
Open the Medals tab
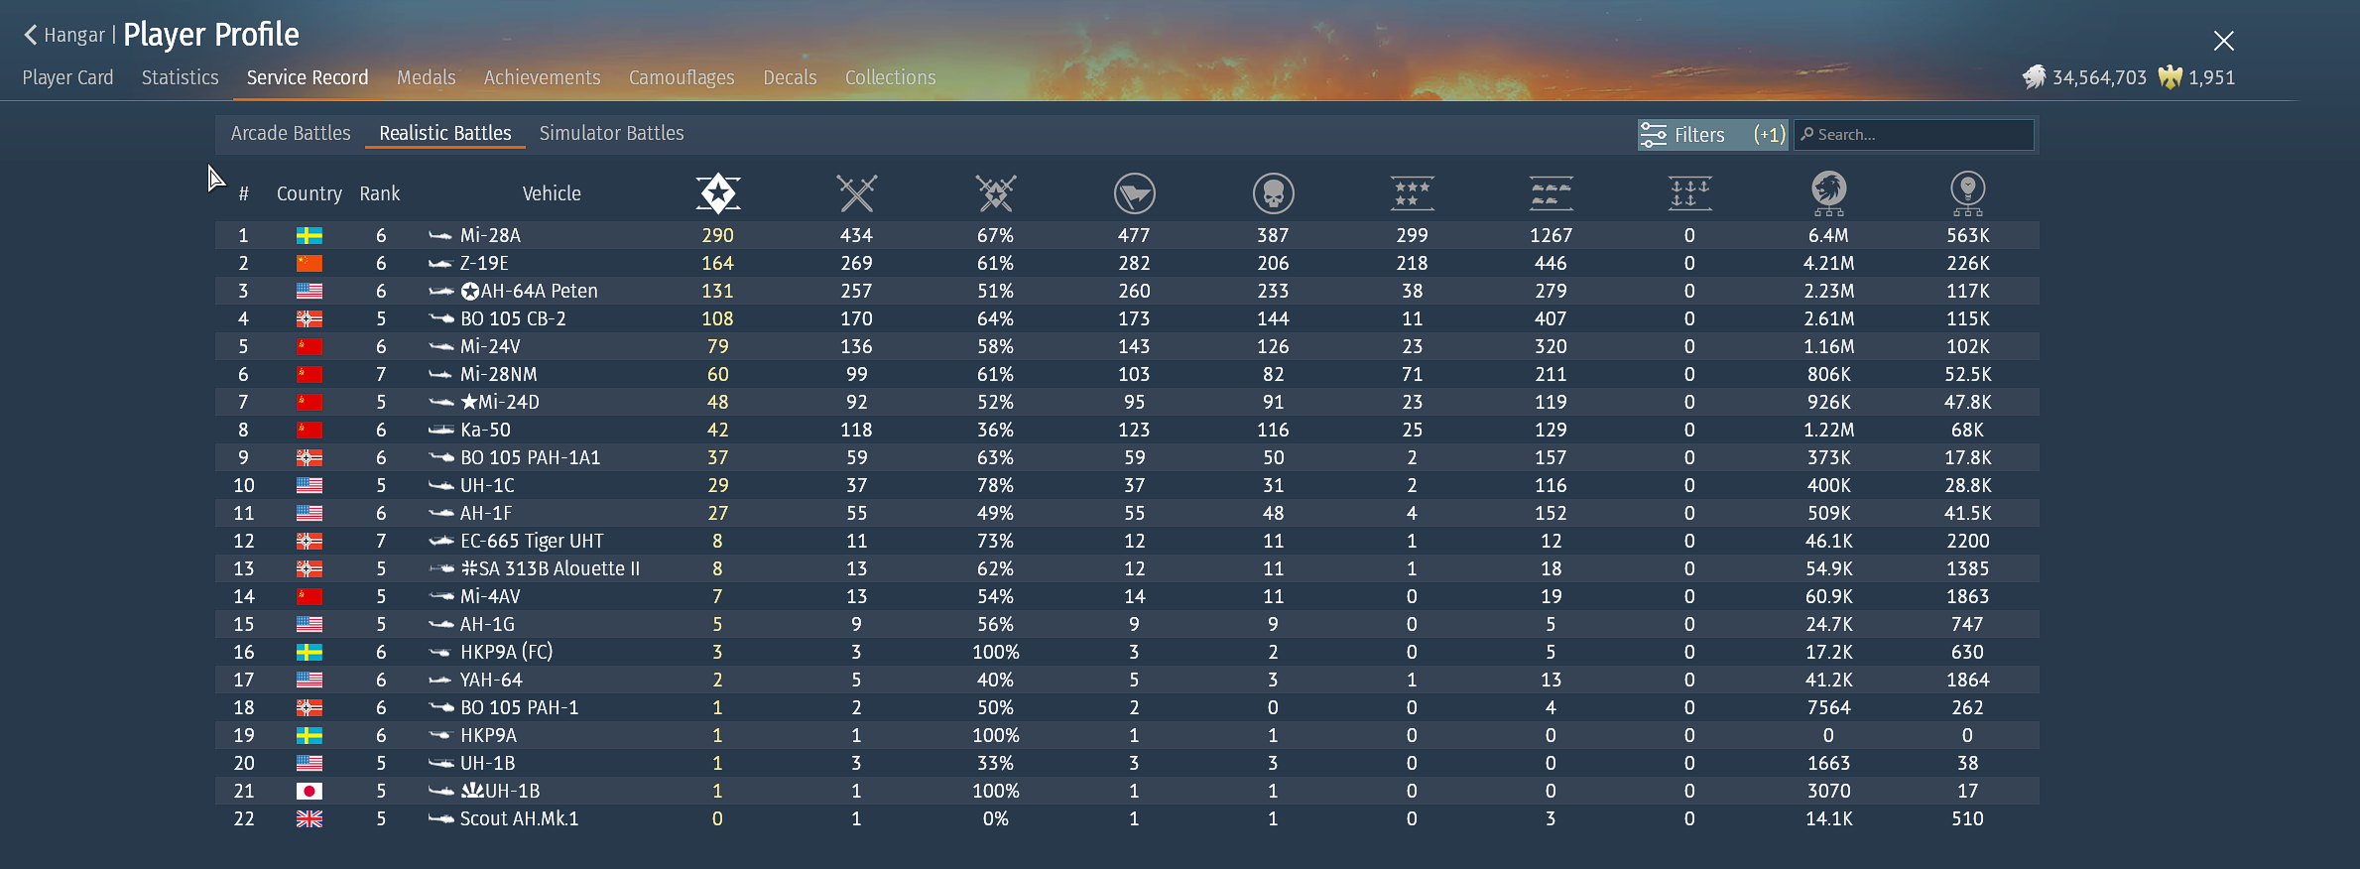coord(426,77)
